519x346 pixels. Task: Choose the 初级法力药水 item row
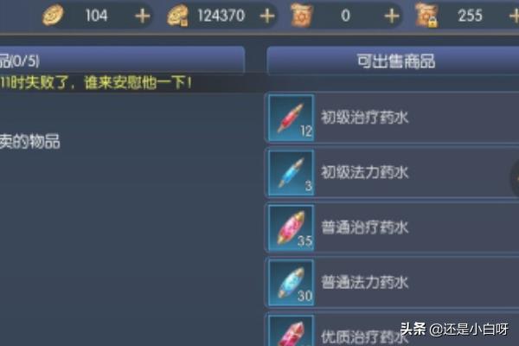tap(392, 173)
